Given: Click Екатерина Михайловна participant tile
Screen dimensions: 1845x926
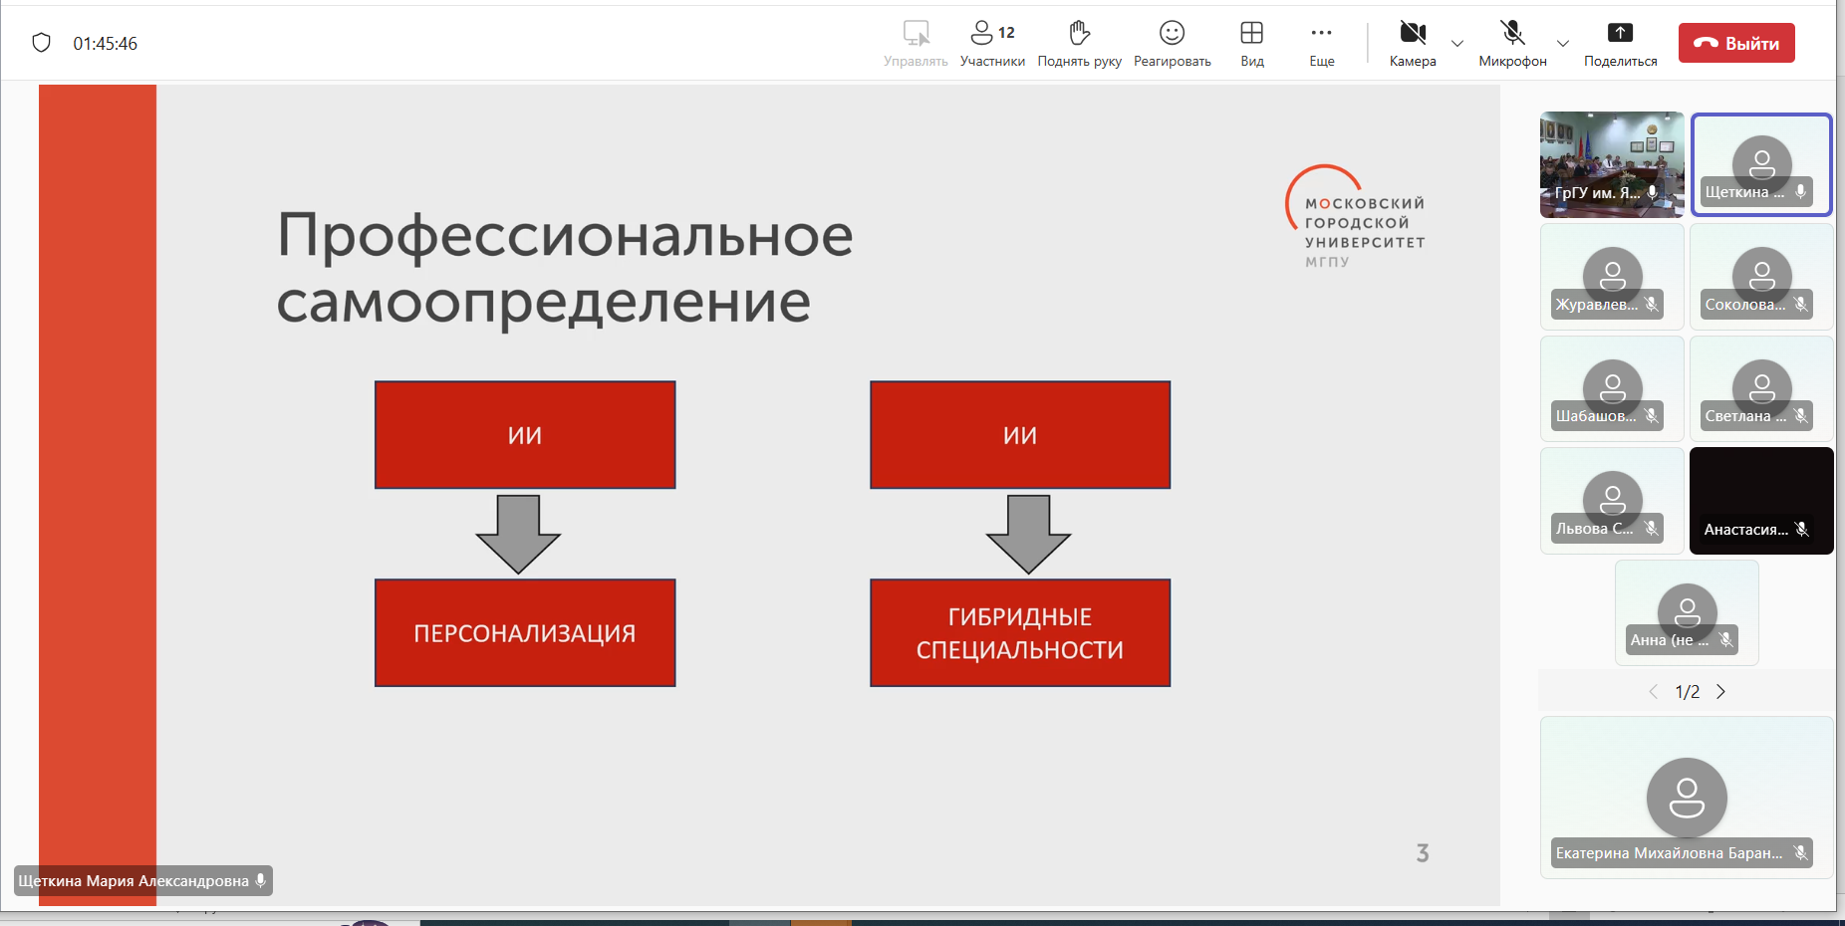Looking at the screenshot, I should (x=1686, y=797).
